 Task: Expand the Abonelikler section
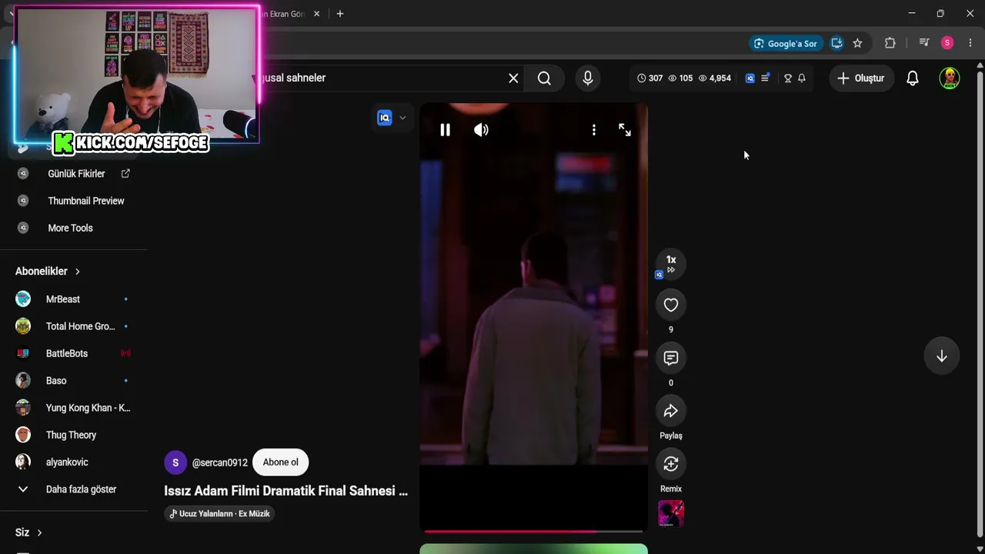(48, 271)
